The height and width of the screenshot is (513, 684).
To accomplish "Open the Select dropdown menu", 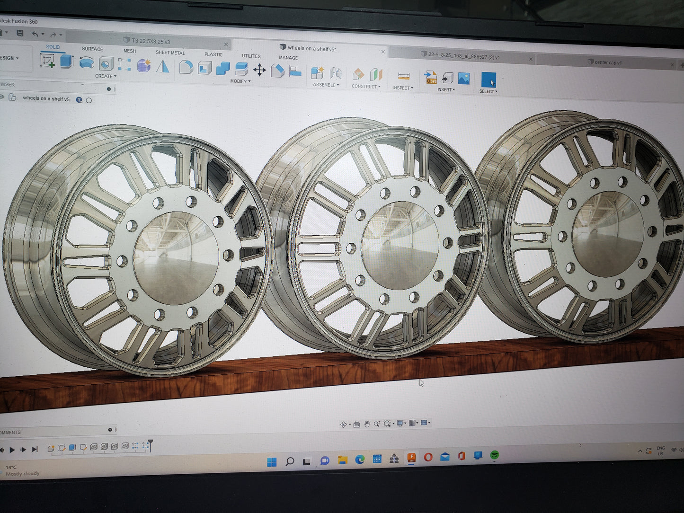I will pos(489,91).
